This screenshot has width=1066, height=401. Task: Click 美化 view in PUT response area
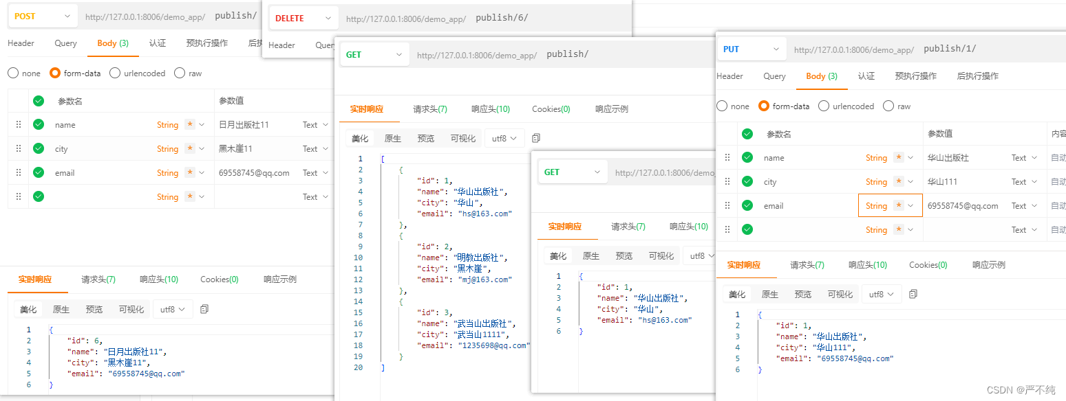(x=737, y=294)
